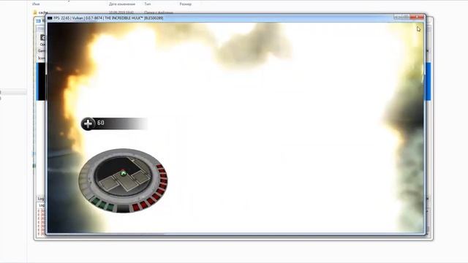Click the health value 60 in the HUD

101,123
